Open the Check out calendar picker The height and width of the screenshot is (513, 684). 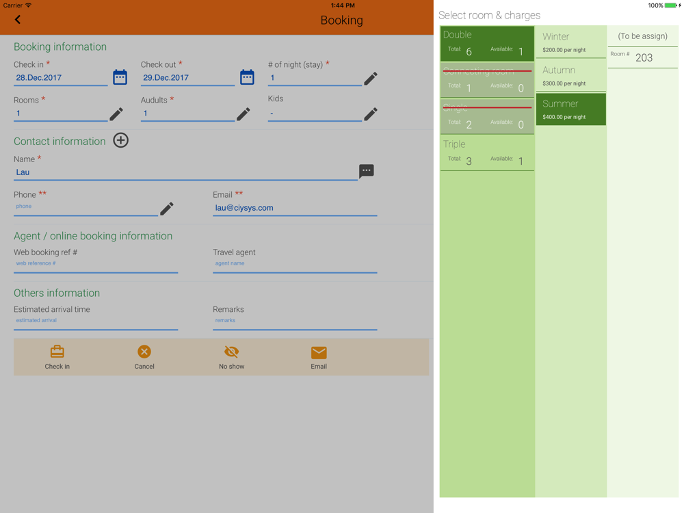tap(247, 77)
